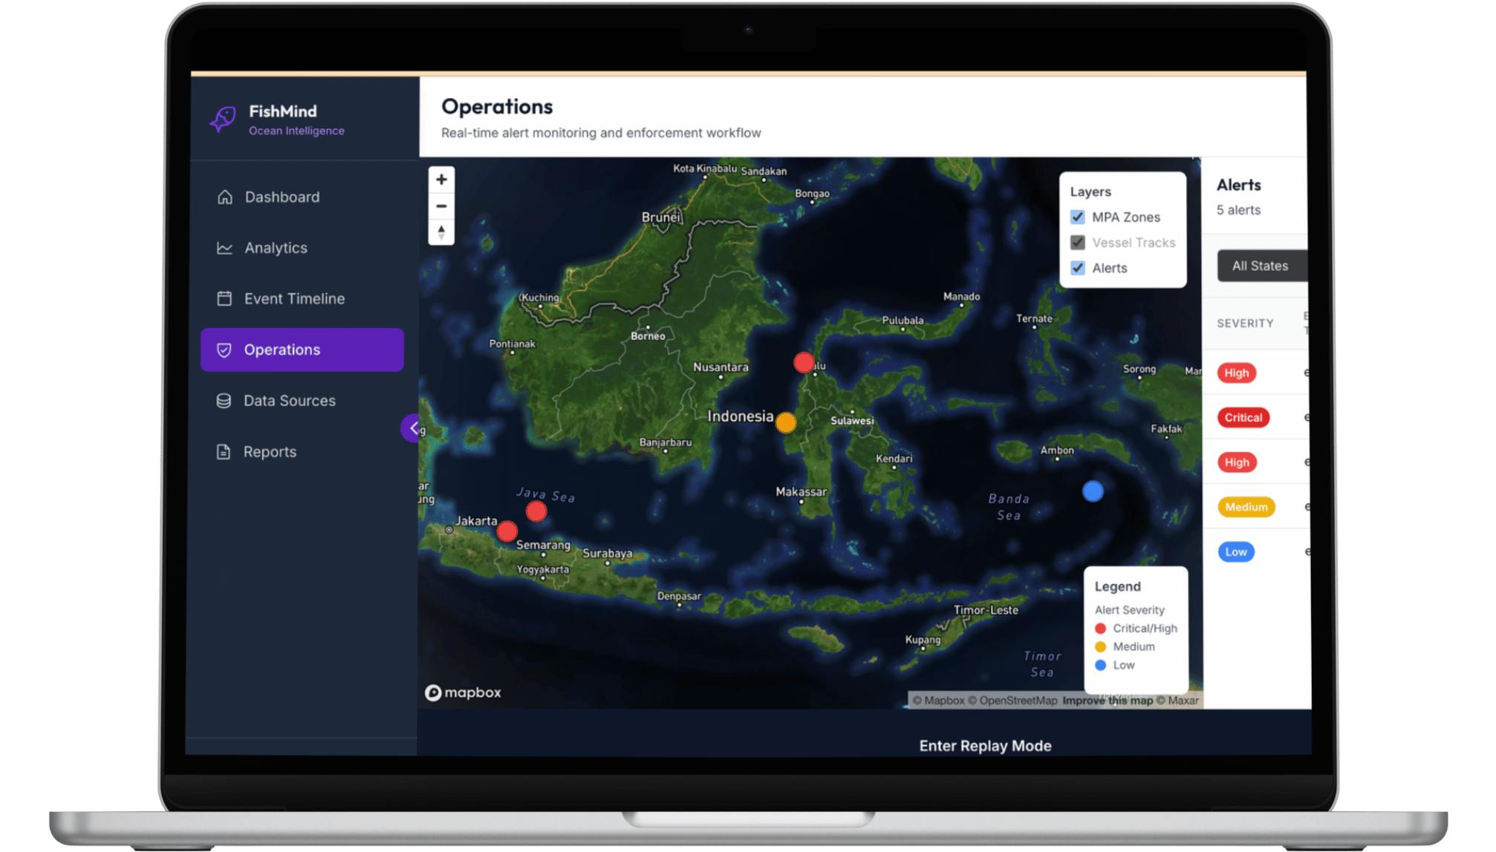The image size is (1496, 852).
Task: Click the Event Timeline calendar icon
Action: [x=224, y=299]
